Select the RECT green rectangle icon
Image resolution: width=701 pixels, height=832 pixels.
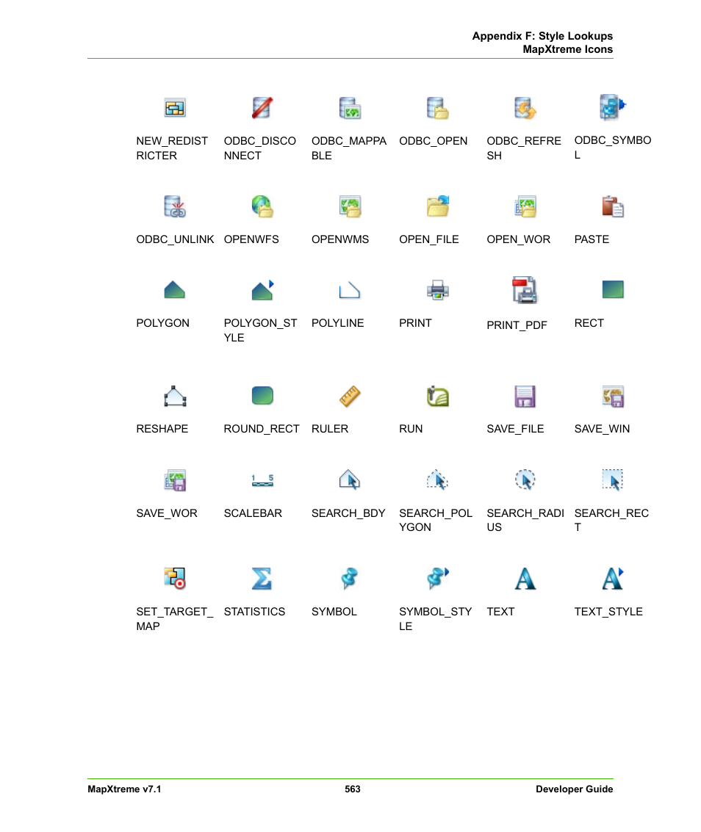point(613,290)
